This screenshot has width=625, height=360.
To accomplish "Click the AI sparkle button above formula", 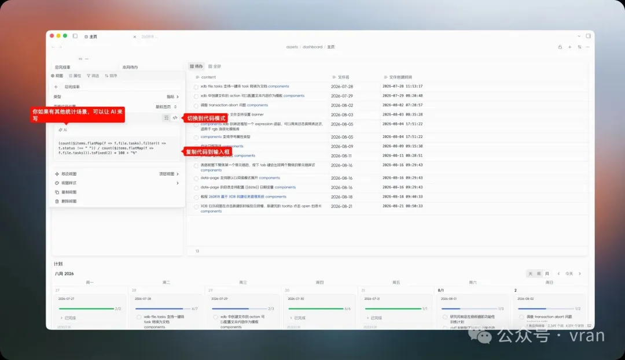I will pyautogui.click(x=62, y=129).
